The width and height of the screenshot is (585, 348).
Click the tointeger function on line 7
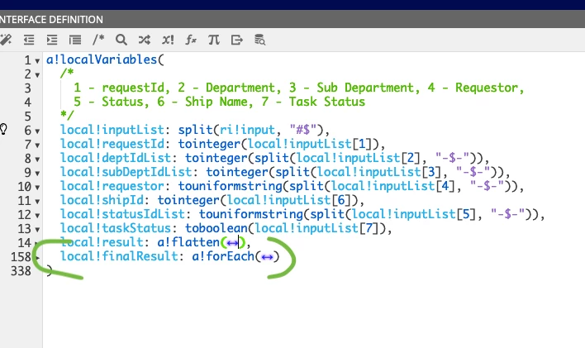209,144
